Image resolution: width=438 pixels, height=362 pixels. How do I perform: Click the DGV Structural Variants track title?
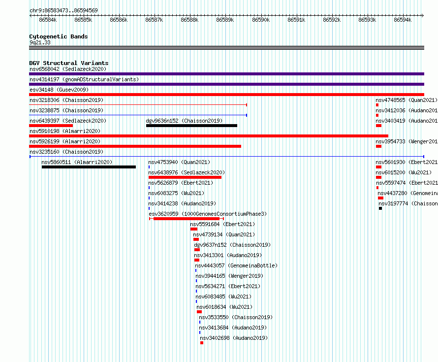[69, 63]
